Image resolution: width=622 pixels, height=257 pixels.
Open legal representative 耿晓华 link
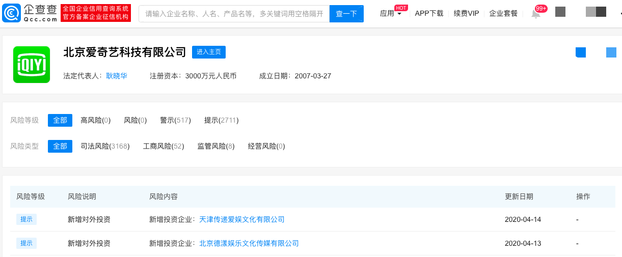coord(117,76)
